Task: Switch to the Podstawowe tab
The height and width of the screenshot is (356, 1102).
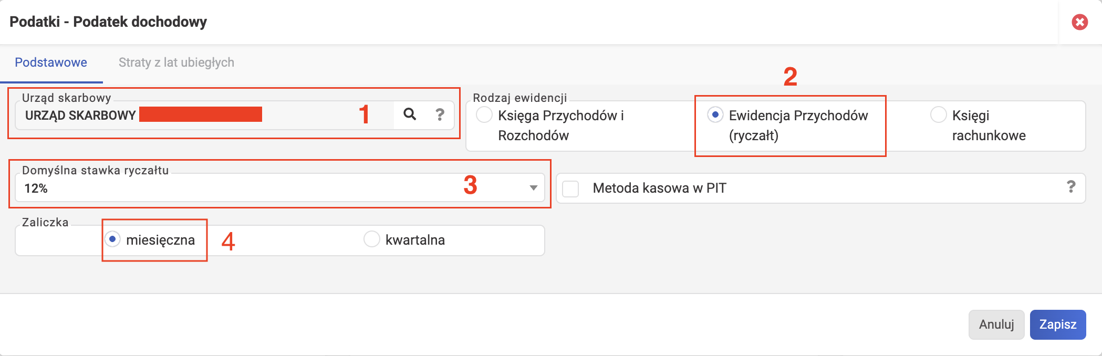Action: 51,62
